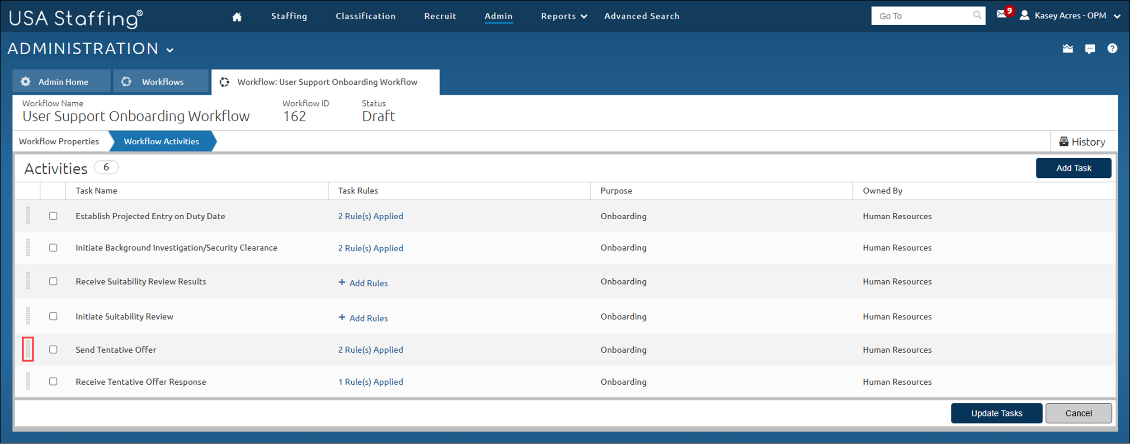Grab drag handle for Initiate Background Investigation row
This screenshot has width=1130, height=444.
click(x=28, y=247)
